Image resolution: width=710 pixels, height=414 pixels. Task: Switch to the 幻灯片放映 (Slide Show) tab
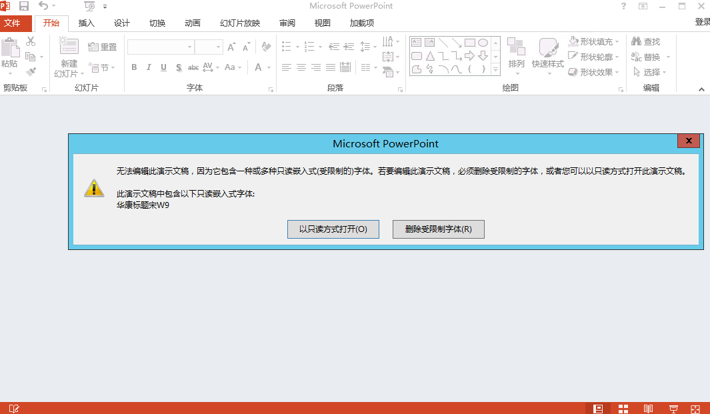click(x=240, y=23)
